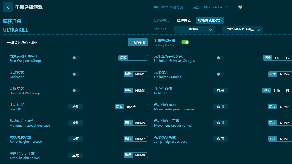
Task: Click the 更新日期:2024-04-19 text
Action: tap(211, 7)
